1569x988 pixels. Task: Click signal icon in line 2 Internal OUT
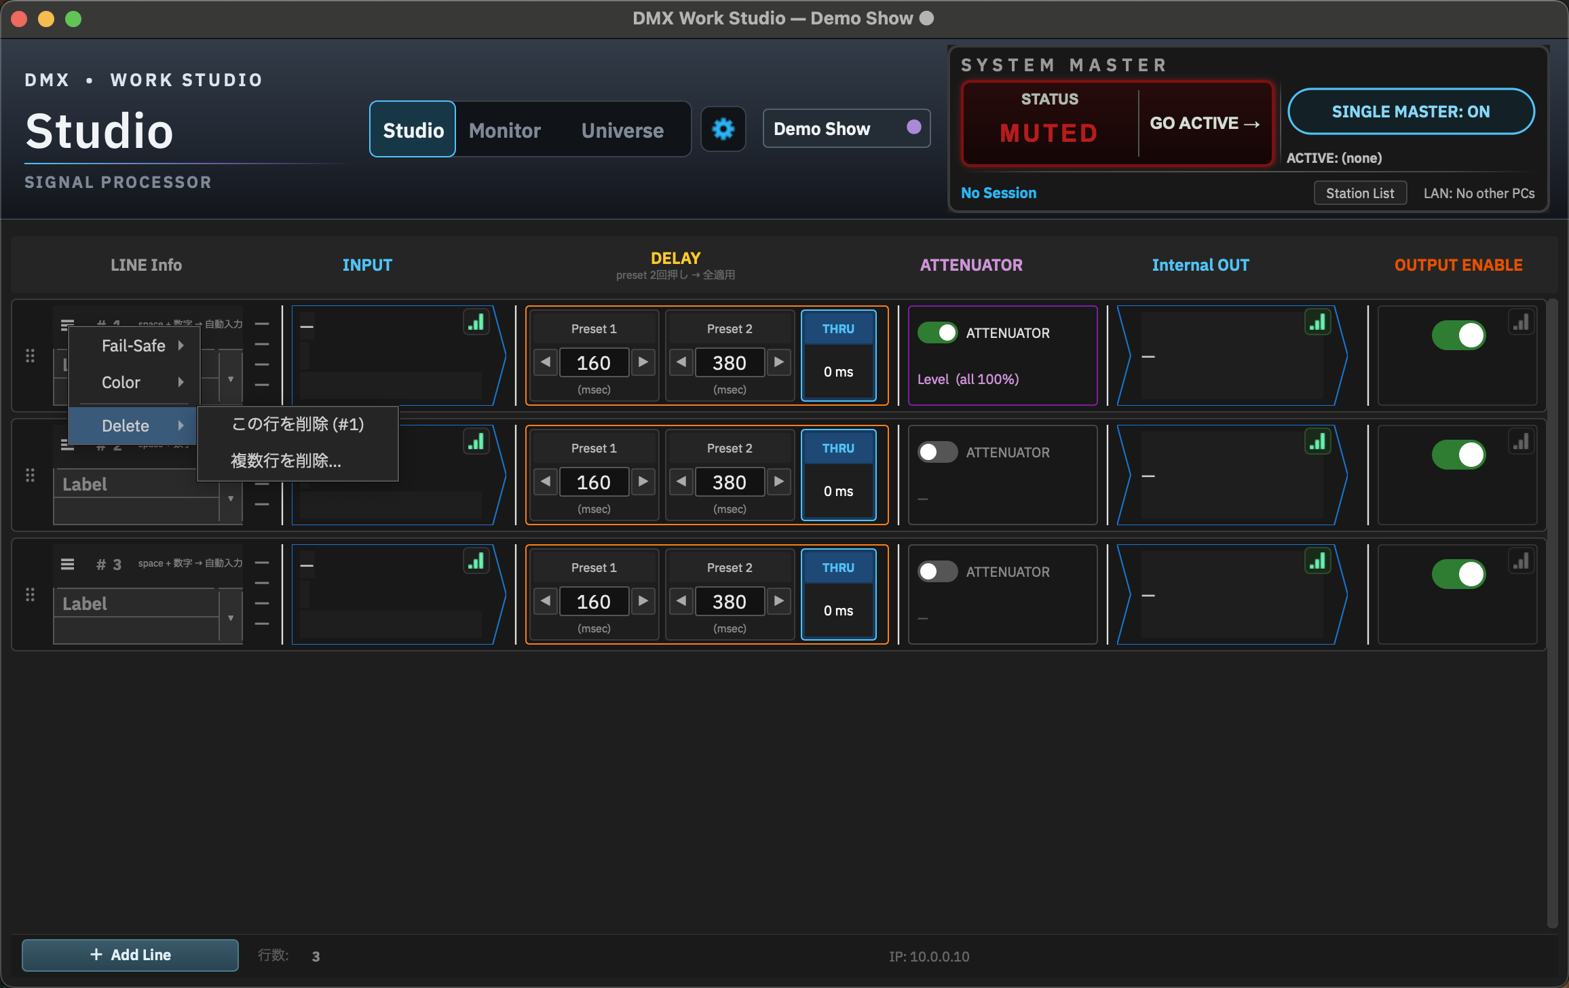coord(1318,441)
